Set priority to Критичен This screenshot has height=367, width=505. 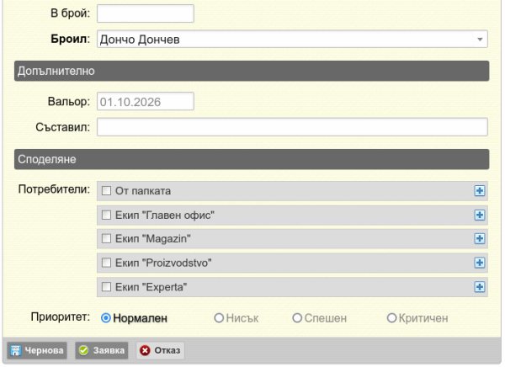pyautogui.click(x=391, y=318)
